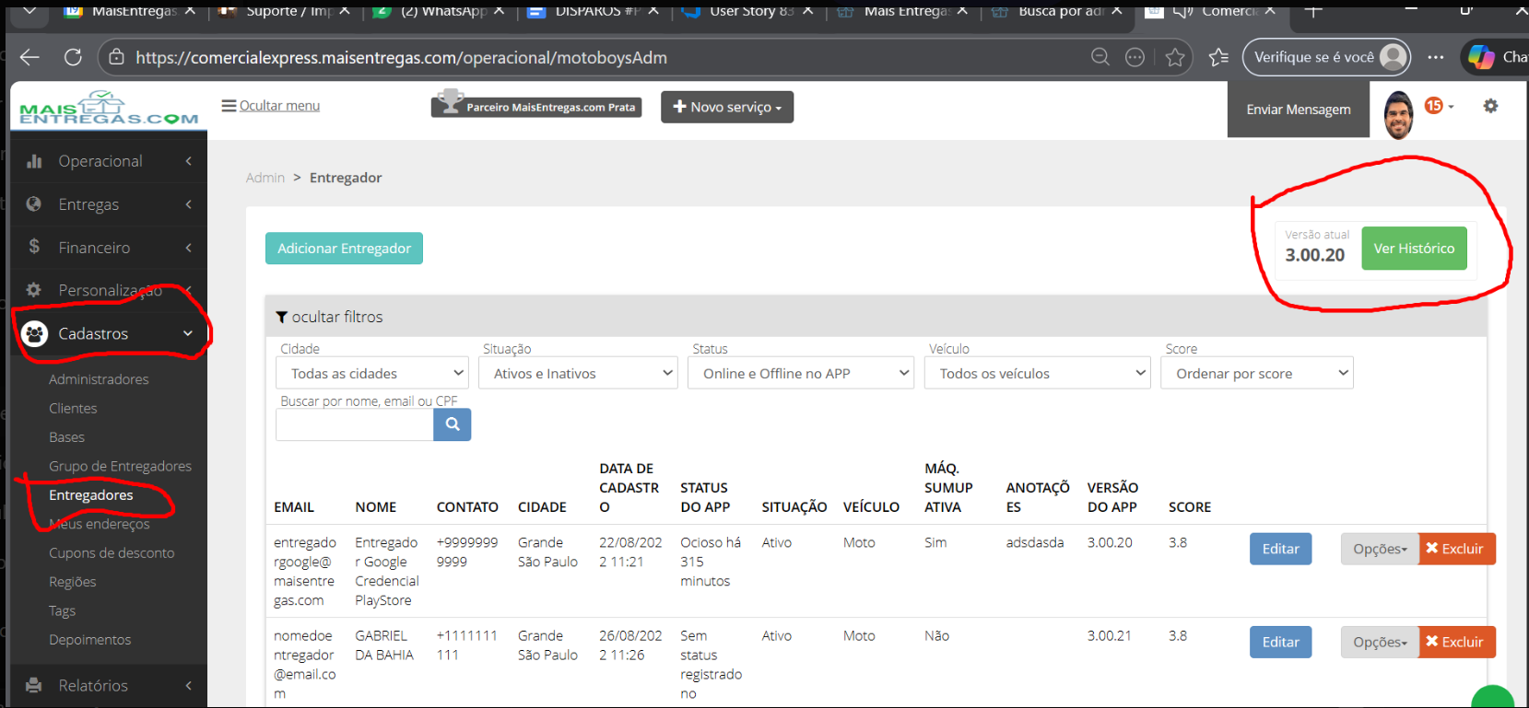Image resolution: width=1529 pixels, height=708 pixels.
Task: Go back with browser back arrow
Action: pyautogui.click(x=29, y=57)
